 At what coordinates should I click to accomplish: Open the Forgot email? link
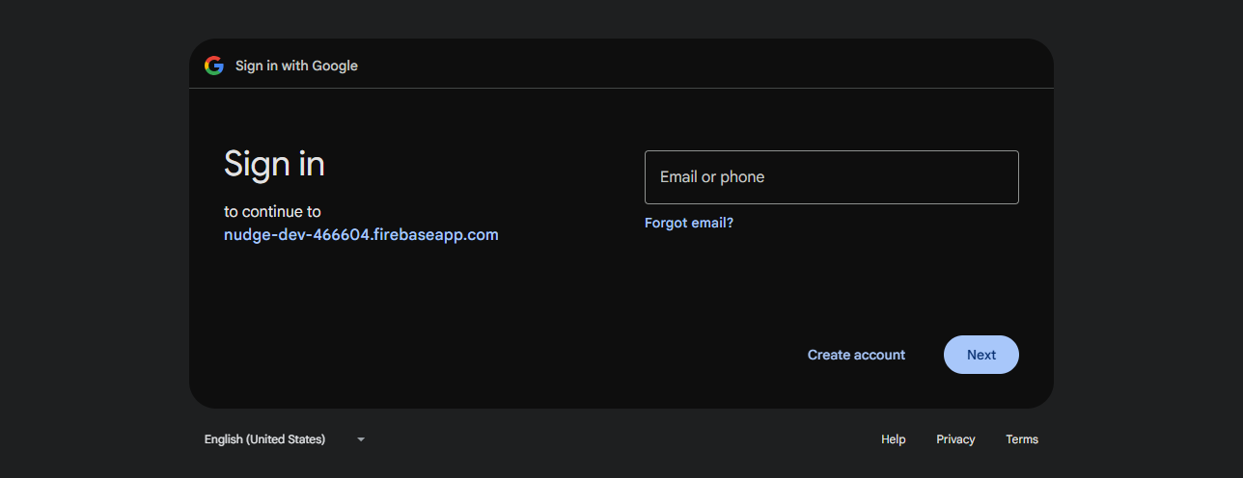click(689, 223)
